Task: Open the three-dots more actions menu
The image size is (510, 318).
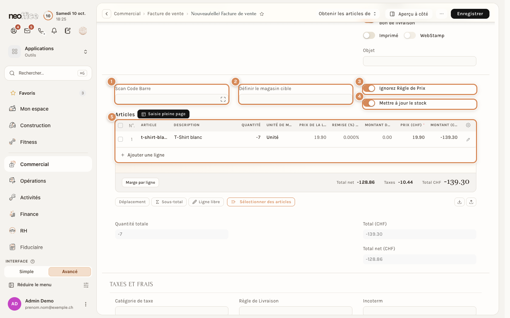Action: [x=441, y=14]
